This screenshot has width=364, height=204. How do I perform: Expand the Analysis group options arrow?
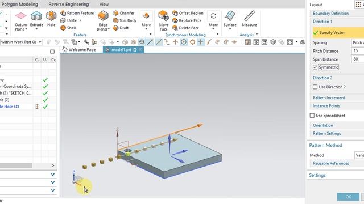[257, 34]
